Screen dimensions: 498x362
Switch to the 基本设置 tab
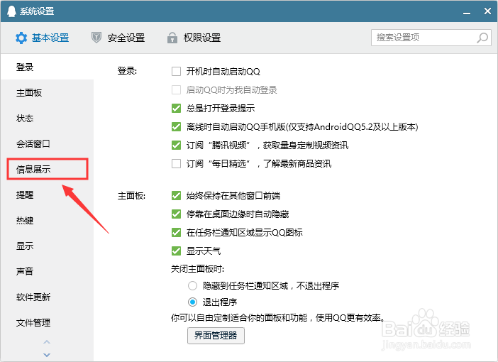click(x=43, y=38)
